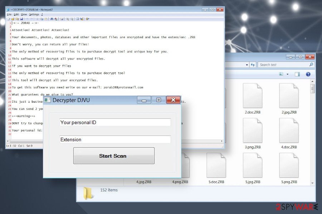Click the magnifier icon in Explorer search box

tap(311, 65)
